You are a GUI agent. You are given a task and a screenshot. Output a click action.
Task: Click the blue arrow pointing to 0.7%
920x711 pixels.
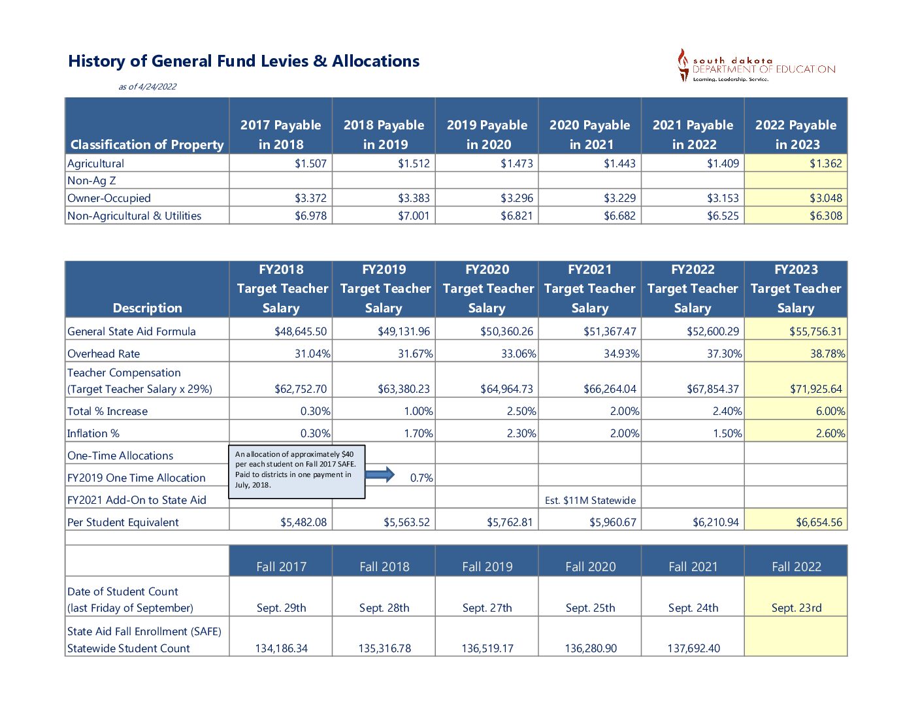click(380, 474)
